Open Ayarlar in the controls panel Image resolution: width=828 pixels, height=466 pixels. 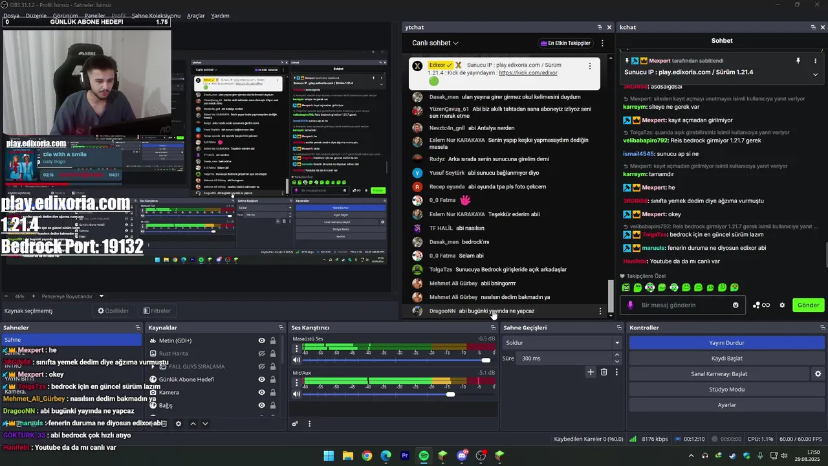coord(726,405)
